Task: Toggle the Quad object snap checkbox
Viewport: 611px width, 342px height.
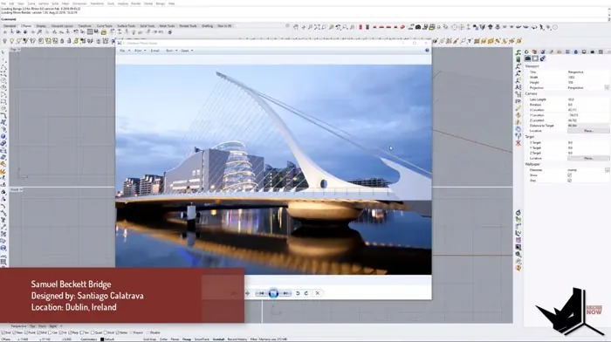Action: tap(93, 332)
